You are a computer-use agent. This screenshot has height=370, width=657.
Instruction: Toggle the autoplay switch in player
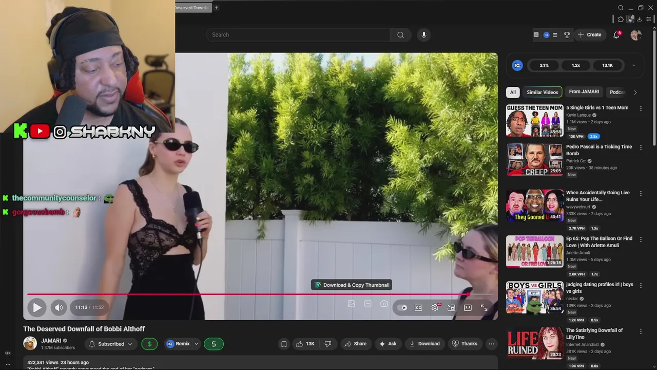(x=403, y=308)
